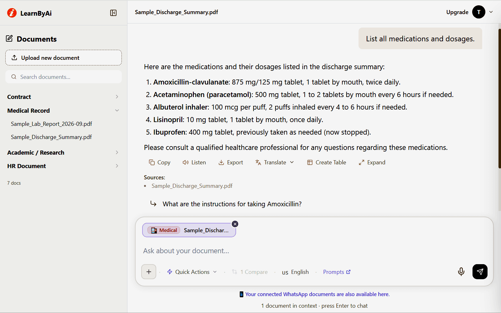Open the Sample_Discharge_Summary.pdf source link
Screen dimensions: 501x313
point(192,186)
